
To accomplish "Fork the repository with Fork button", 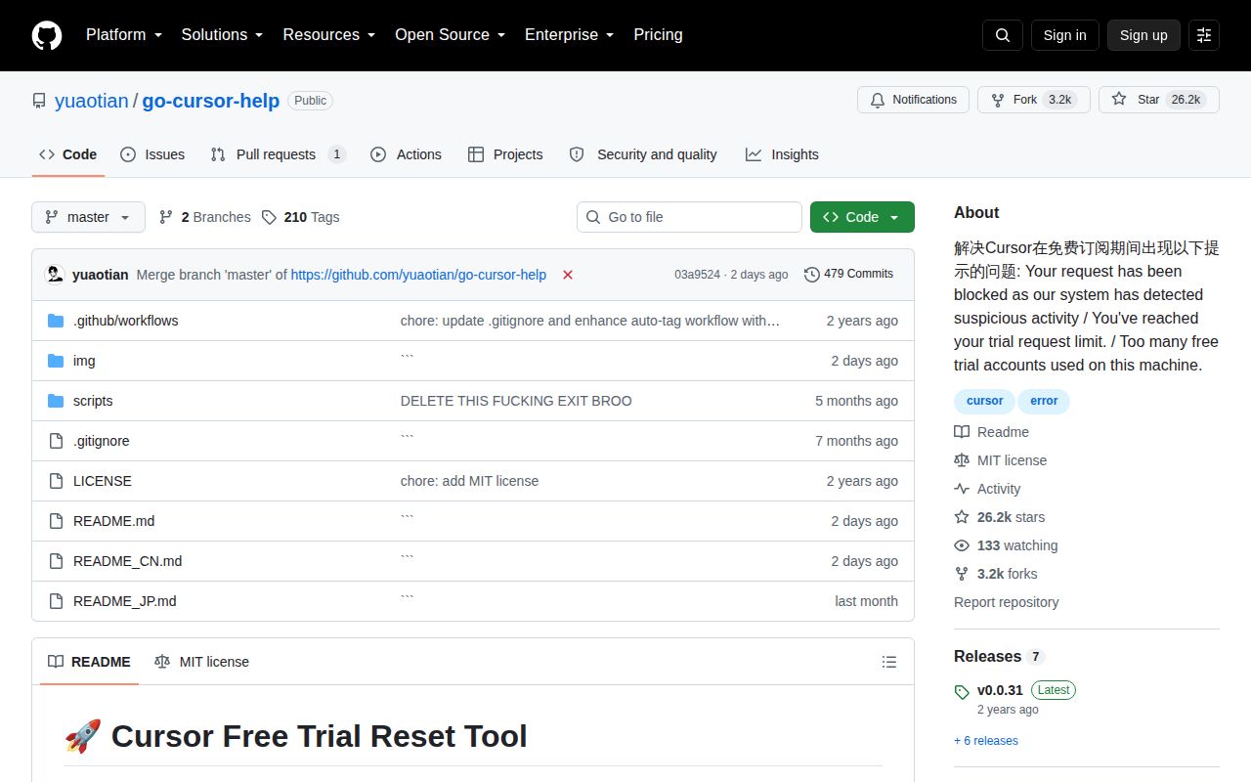I will [1034, 100].
